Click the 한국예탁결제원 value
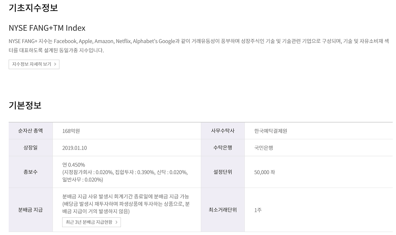396x235 pixels. (x=270, y=131)
